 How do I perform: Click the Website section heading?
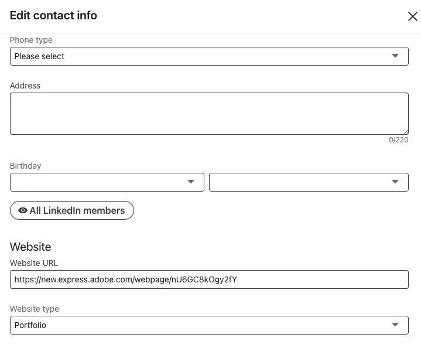(x=30, y=247)
